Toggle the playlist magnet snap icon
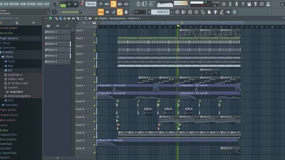This screenshot has width=285, height=160. (50, 18)
